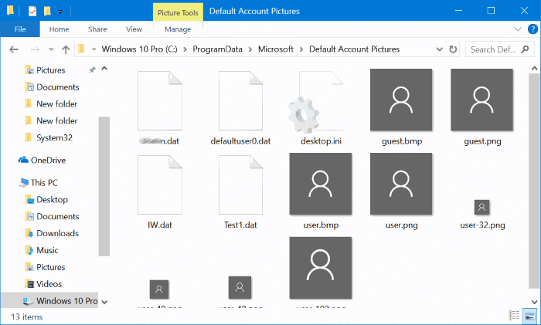Open the Customize Quick Access Toolbar dropdown

pyautogui.click(x=60, y=12)
